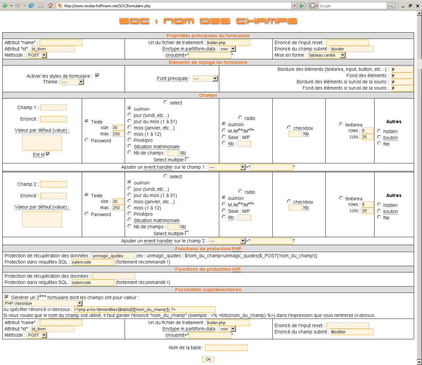This screenshot has width=422, height=365.
Task: Open the second Enctype m.part/form-data dropdown
Action: pos(227,329)
